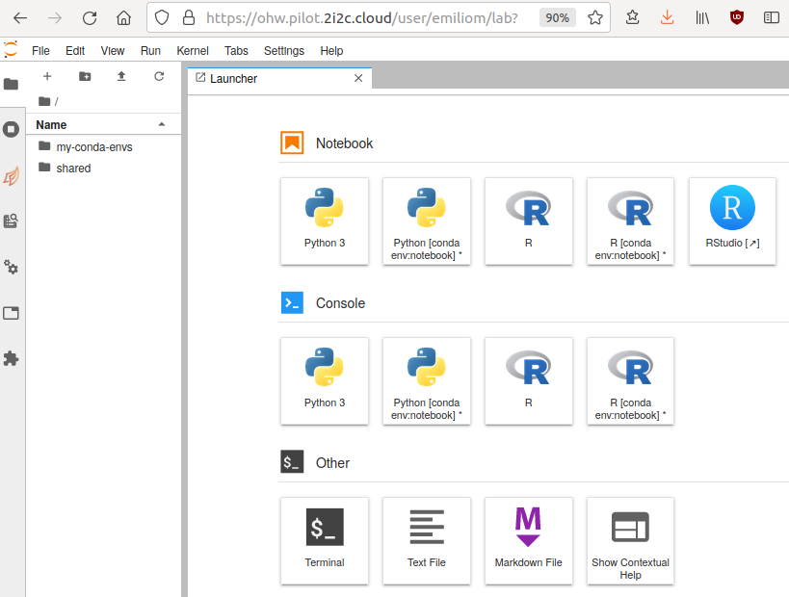Image resolution: width=789 pixels, height=597 pixels.
Task: Open browser library icon
Action: tap(702, 18)
